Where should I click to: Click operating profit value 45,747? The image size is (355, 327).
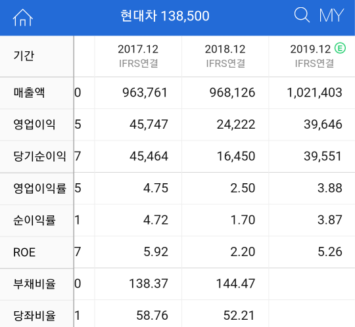pyautogui.click(x=149, y=124)
